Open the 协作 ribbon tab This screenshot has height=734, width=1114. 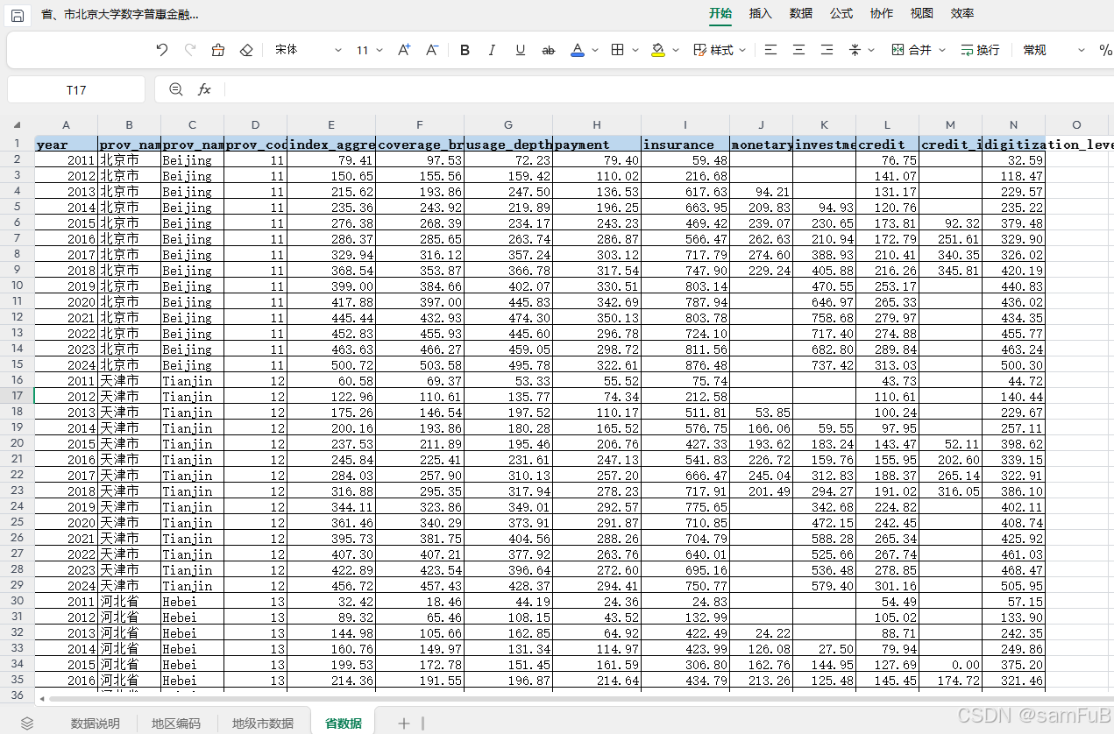[881, 13]
